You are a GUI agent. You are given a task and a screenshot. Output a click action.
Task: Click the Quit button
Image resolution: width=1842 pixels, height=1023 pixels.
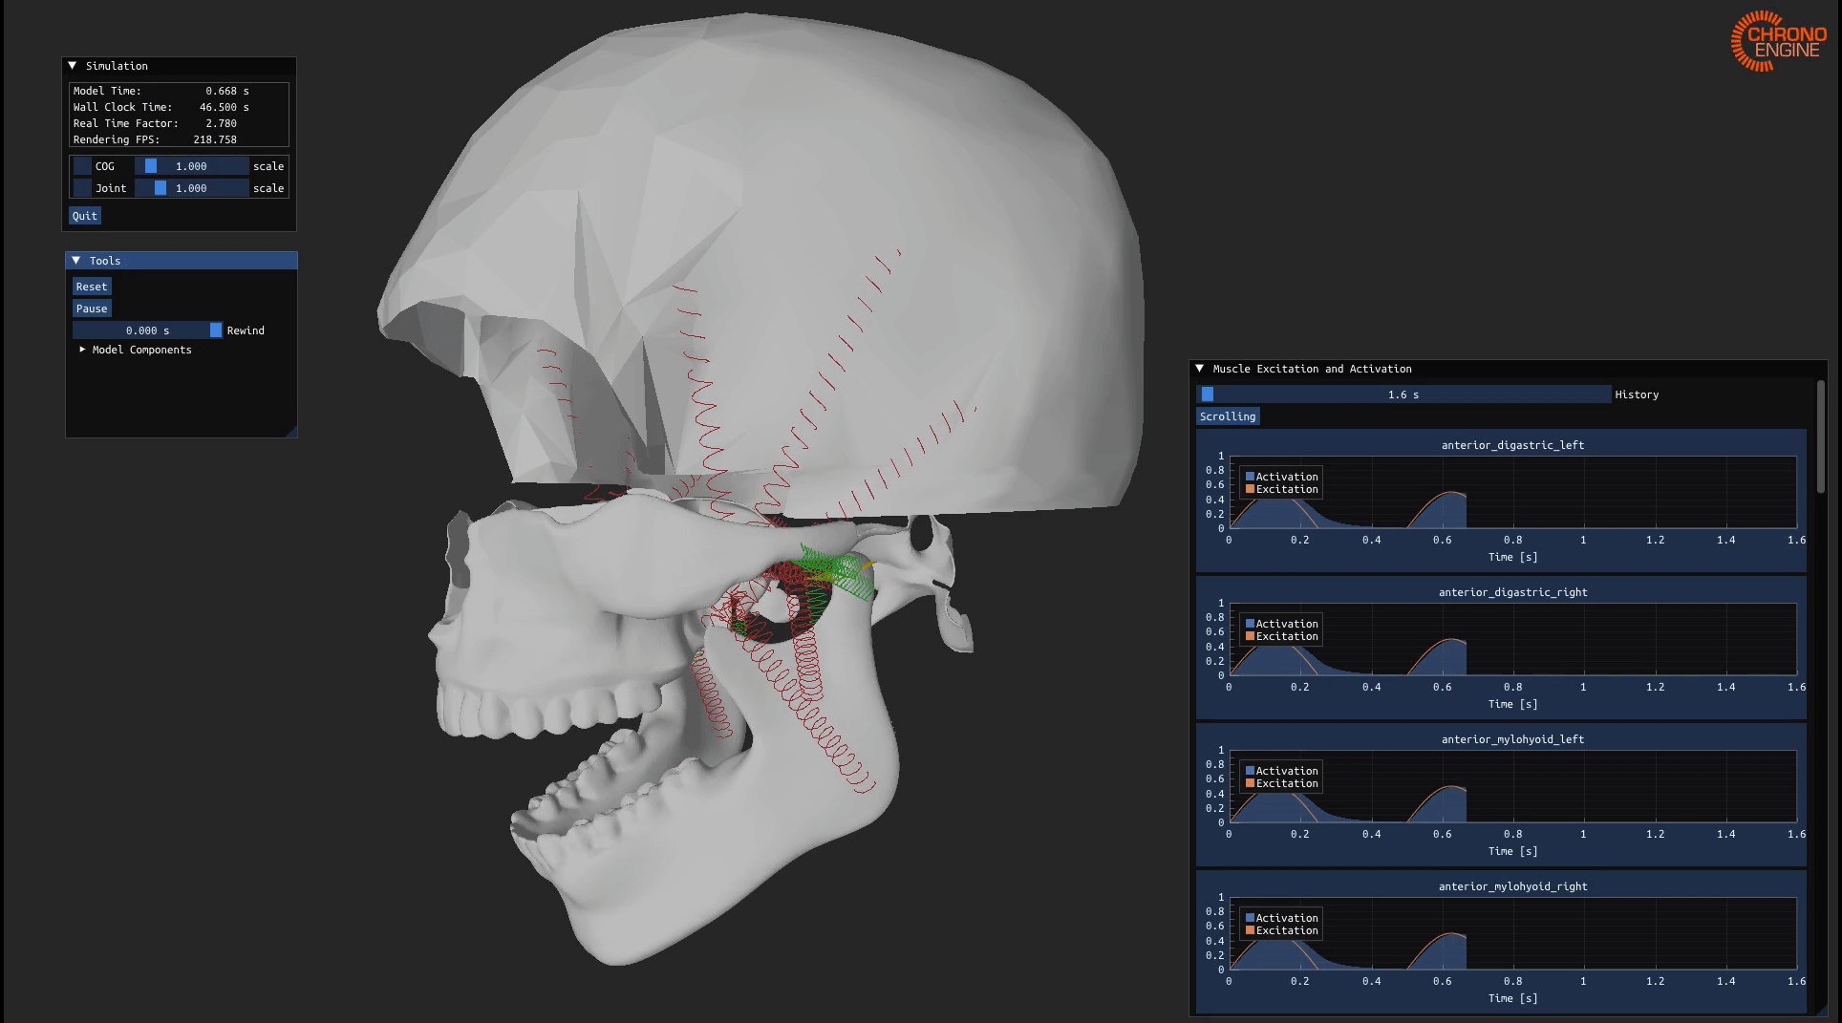coord(85,216)
